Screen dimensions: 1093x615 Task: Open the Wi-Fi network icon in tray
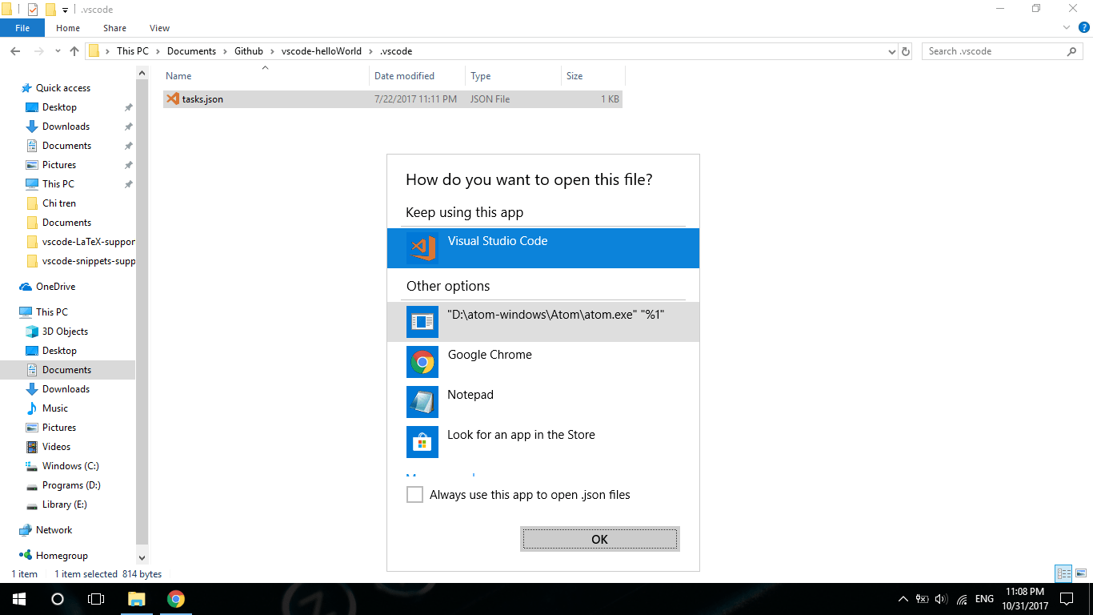click(x=962, y=599)
